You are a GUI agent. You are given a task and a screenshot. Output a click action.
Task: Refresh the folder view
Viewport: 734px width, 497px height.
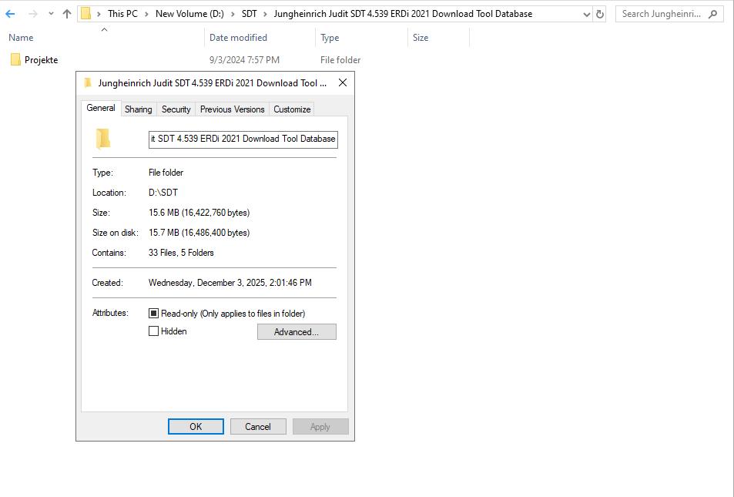tap(600, 14)
